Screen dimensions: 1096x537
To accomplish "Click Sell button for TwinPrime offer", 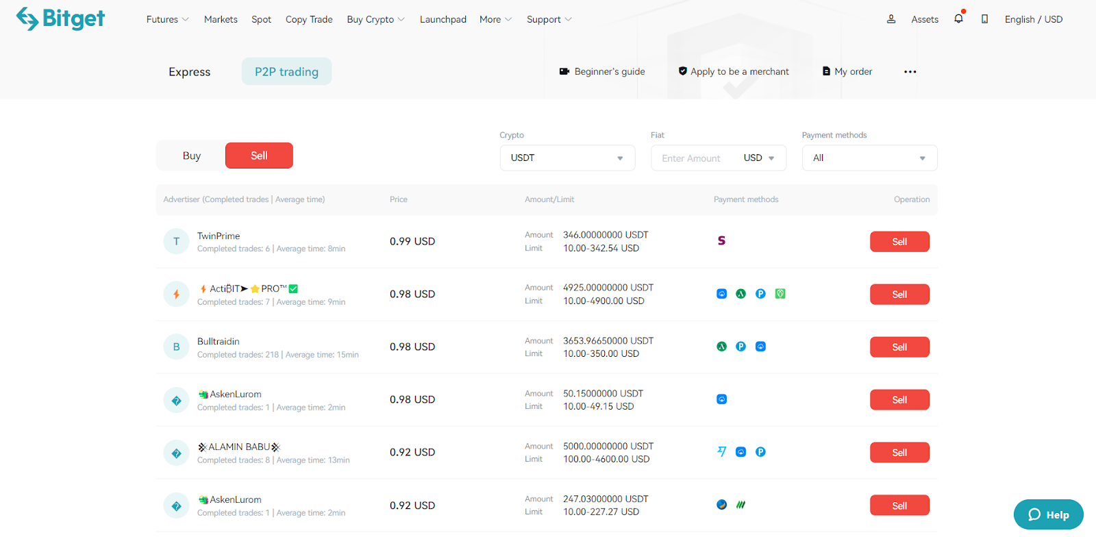I will click(899, 241).
